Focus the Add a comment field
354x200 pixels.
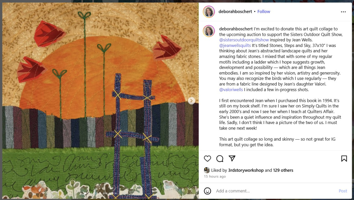point(276,191)
